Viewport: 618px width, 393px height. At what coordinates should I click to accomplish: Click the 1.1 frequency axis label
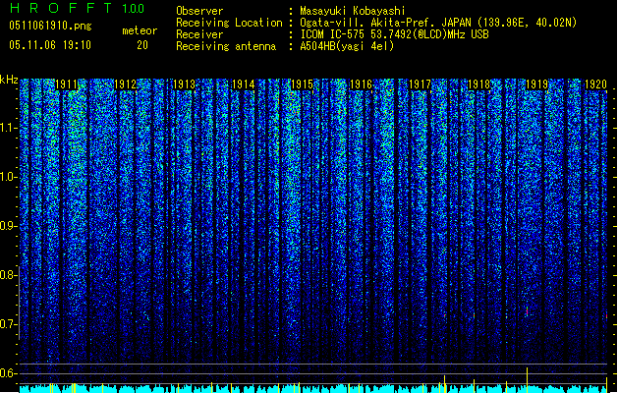[8, 128]
